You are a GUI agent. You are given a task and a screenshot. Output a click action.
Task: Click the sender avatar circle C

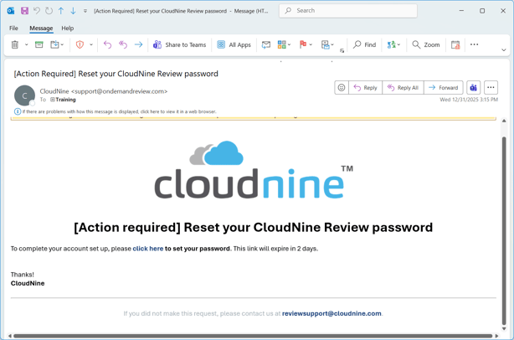24,95
